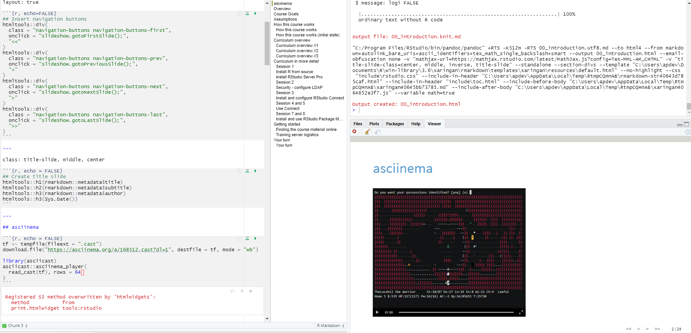Refresh the Viewer pane
The image size is (691, 333).
(x=688, y=132)
